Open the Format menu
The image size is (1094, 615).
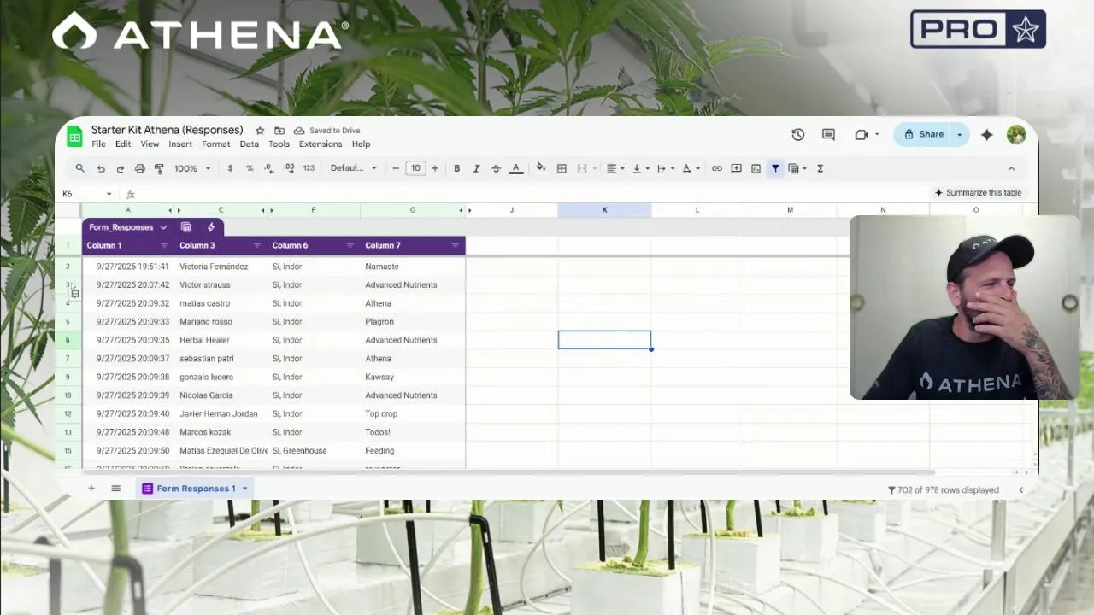pyautogui.click(x=216, y=144)
